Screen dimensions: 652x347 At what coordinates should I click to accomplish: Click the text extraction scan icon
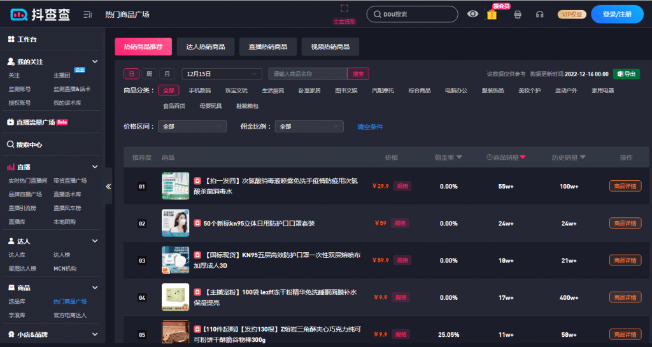coord(344,9)
